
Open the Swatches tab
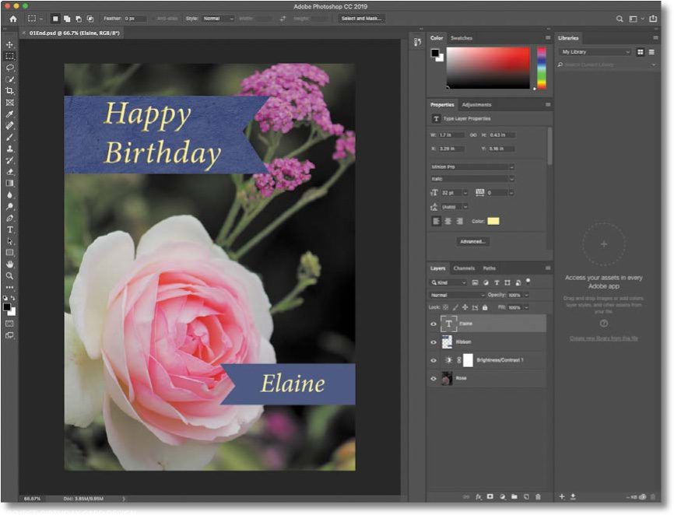point(461,37)
